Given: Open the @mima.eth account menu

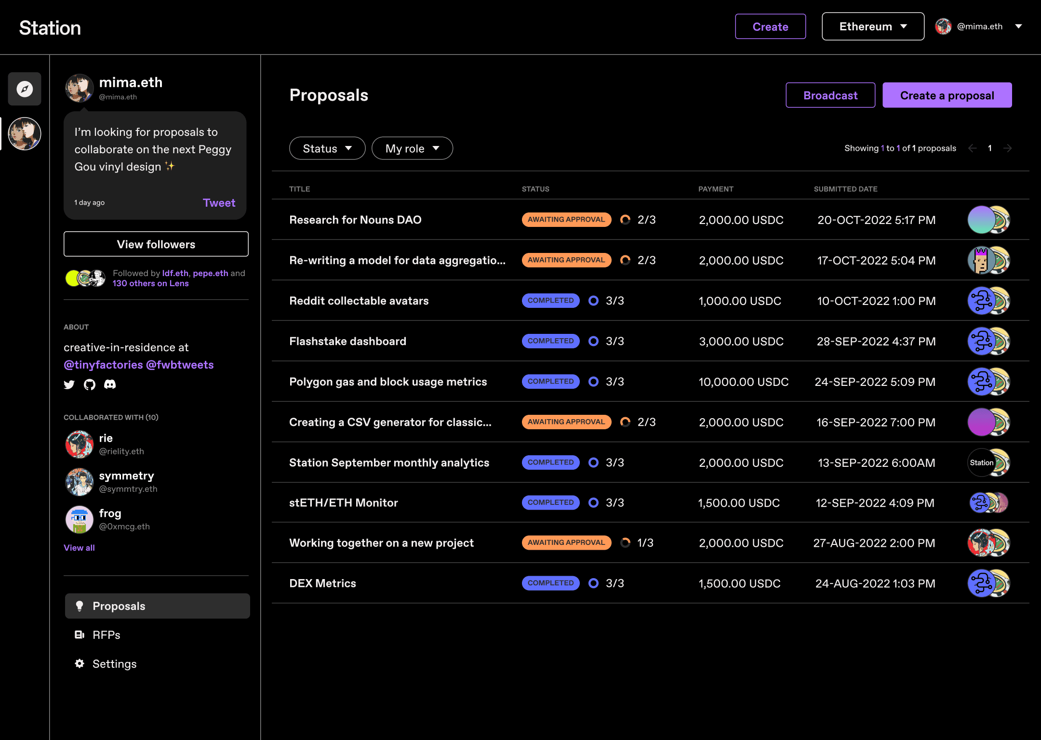Looking at the screenshot, I should (x=979, y=26).
